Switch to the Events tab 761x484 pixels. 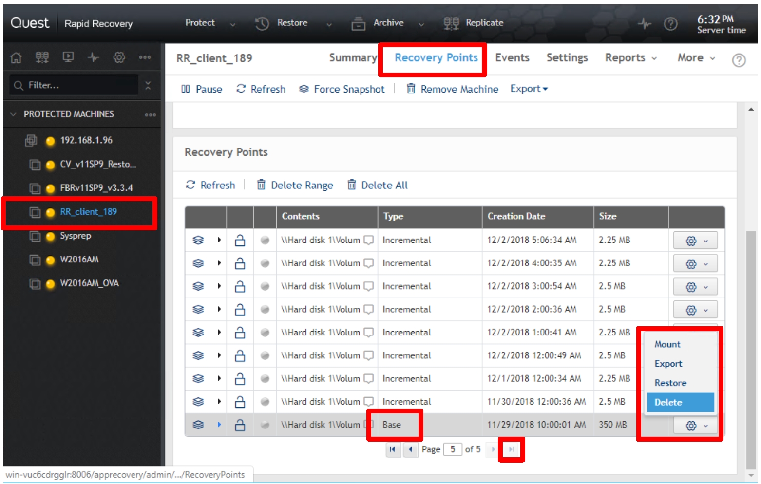pyautogui.click(x=512, y=58)
